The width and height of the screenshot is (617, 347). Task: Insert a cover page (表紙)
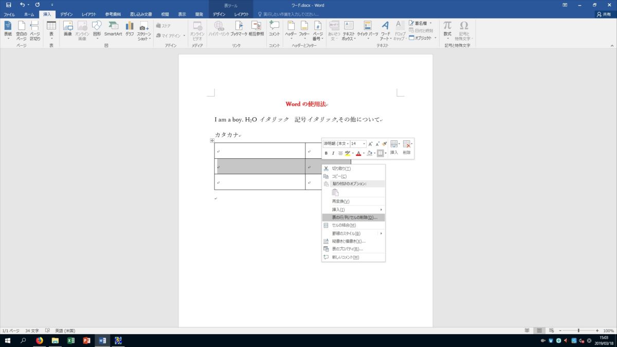tap(8, 30)
